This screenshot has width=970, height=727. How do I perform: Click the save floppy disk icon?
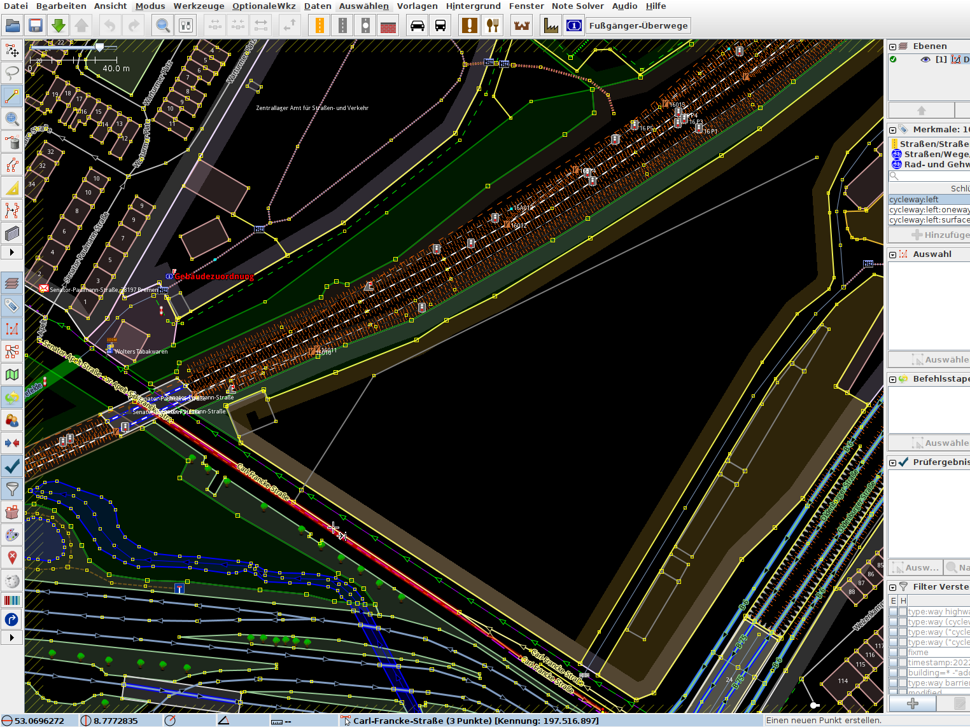click(x=36, y=25)
